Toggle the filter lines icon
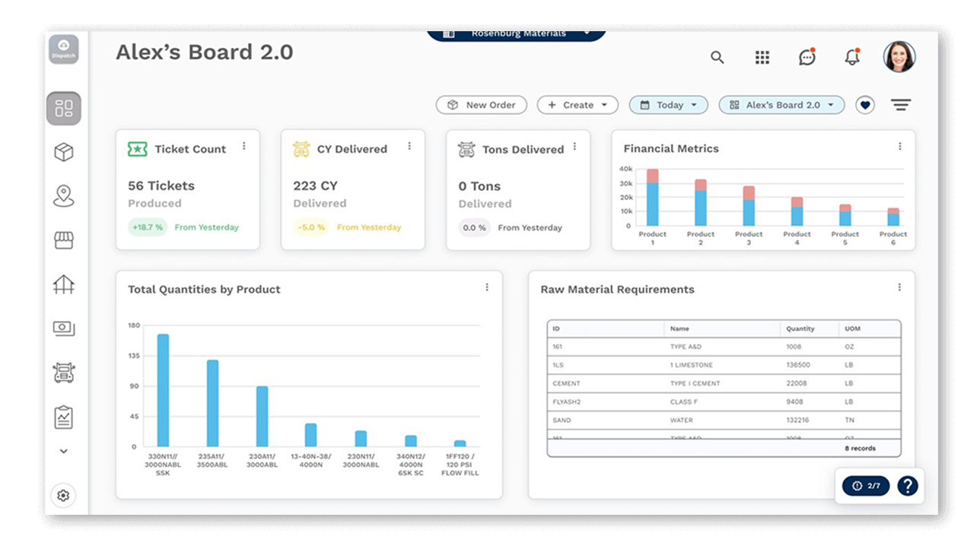Image resolution: width=977 pixels, height=549 pixels. pos(901,106)
